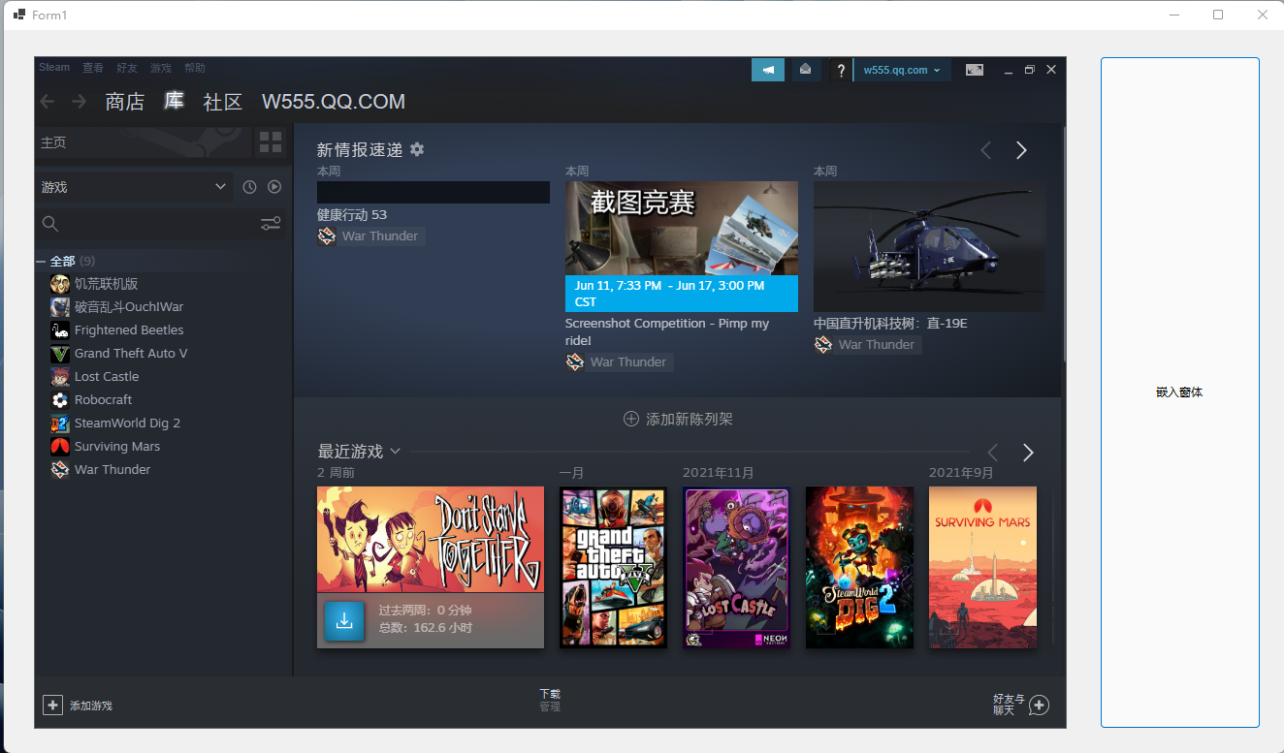Open the inbox envelope icon
1284x753 pixels.
805,70
